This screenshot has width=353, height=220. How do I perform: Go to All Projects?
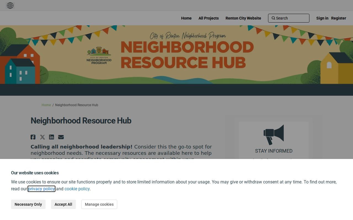coord(208,18)
